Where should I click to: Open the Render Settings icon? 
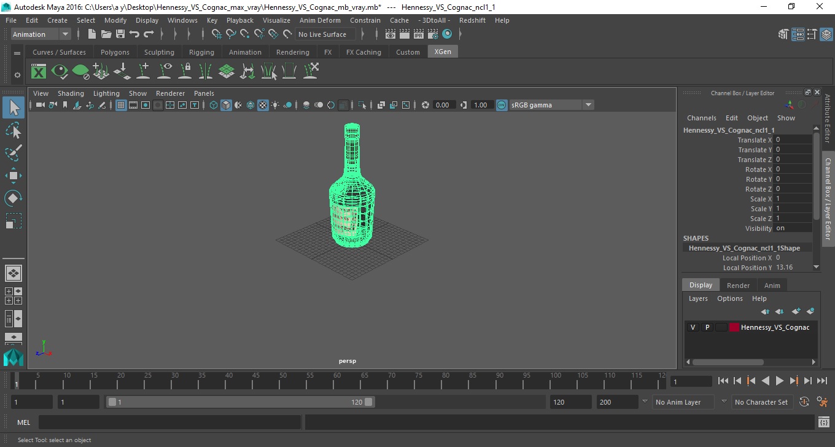[433, 34]
